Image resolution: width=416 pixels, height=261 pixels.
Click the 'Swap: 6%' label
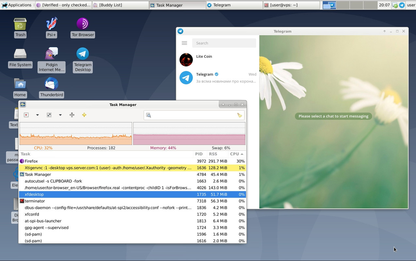pos(221,148)
